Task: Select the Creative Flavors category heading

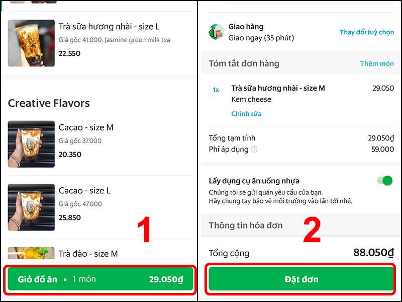Action: pyautogui.click(x=49, y=103)
